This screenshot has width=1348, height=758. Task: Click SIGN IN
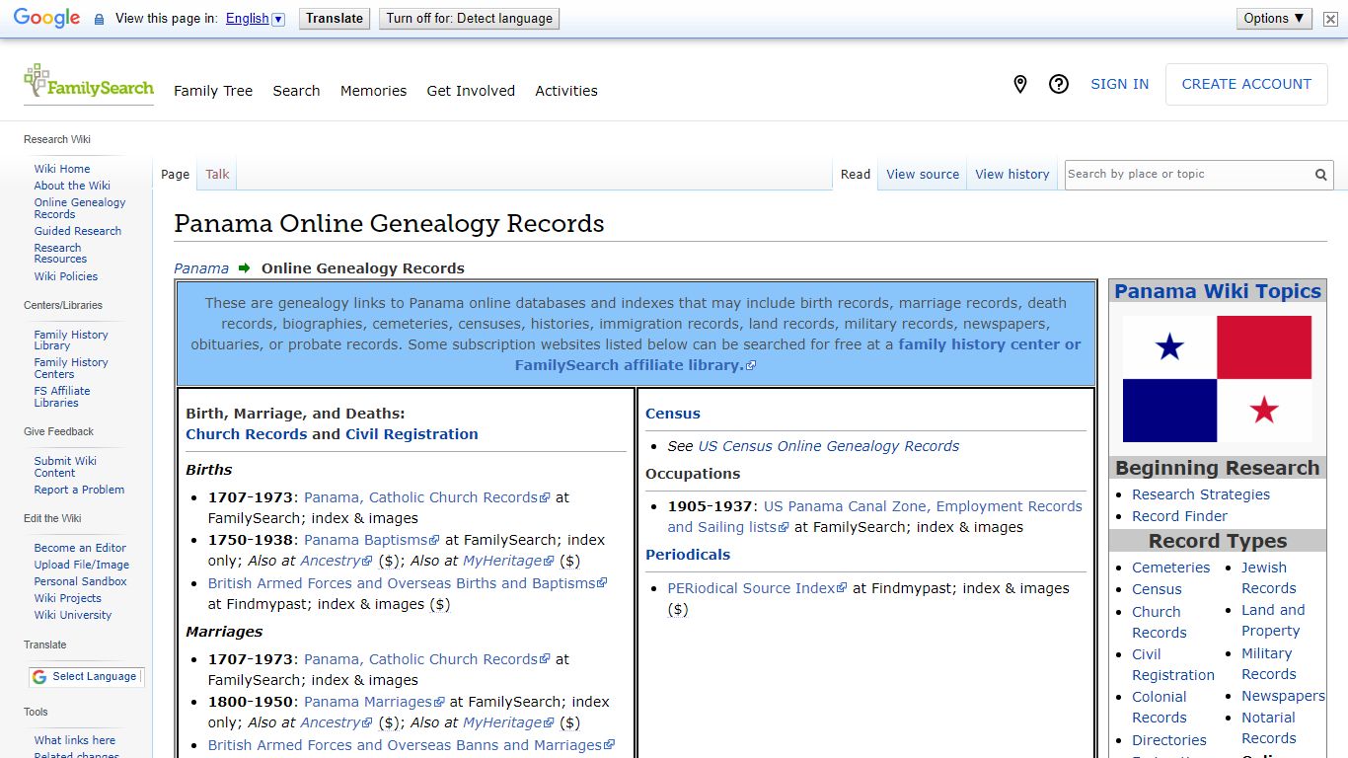[1119, 85]
